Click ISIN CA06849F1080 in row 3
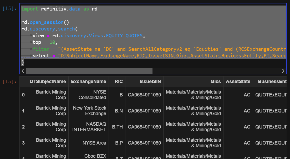Image resolution: width=290 pixels, height=159 pixels. click(x=144, y=143)
